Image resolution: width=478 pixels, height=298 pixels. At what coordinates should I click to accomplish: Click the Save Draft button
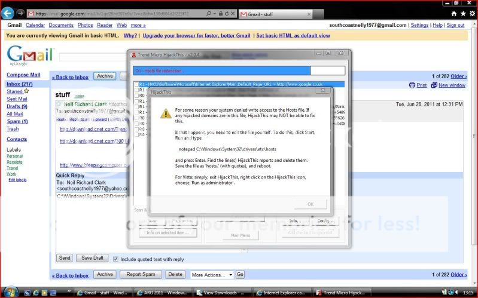click(92, 258)
